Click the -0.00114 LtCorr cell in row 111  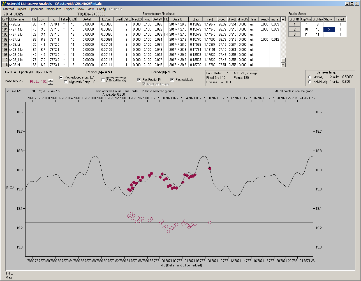106,65
